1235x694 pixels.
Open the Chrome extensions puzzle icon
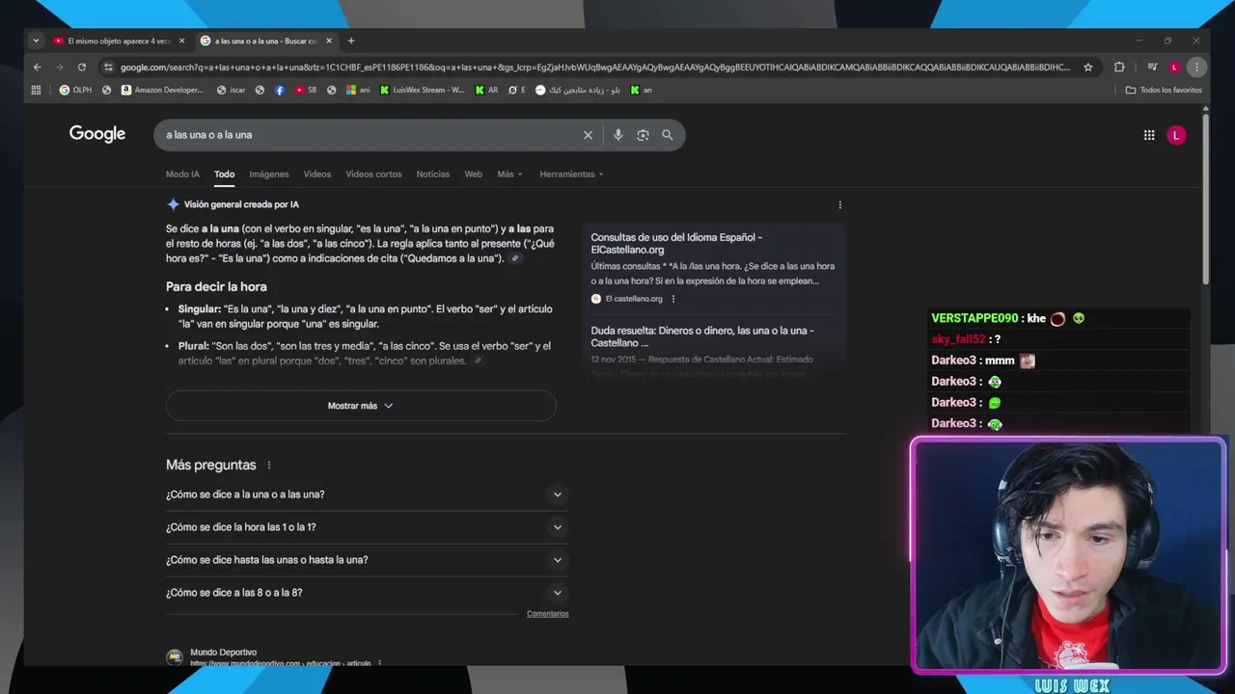(x=1119, y=67)
